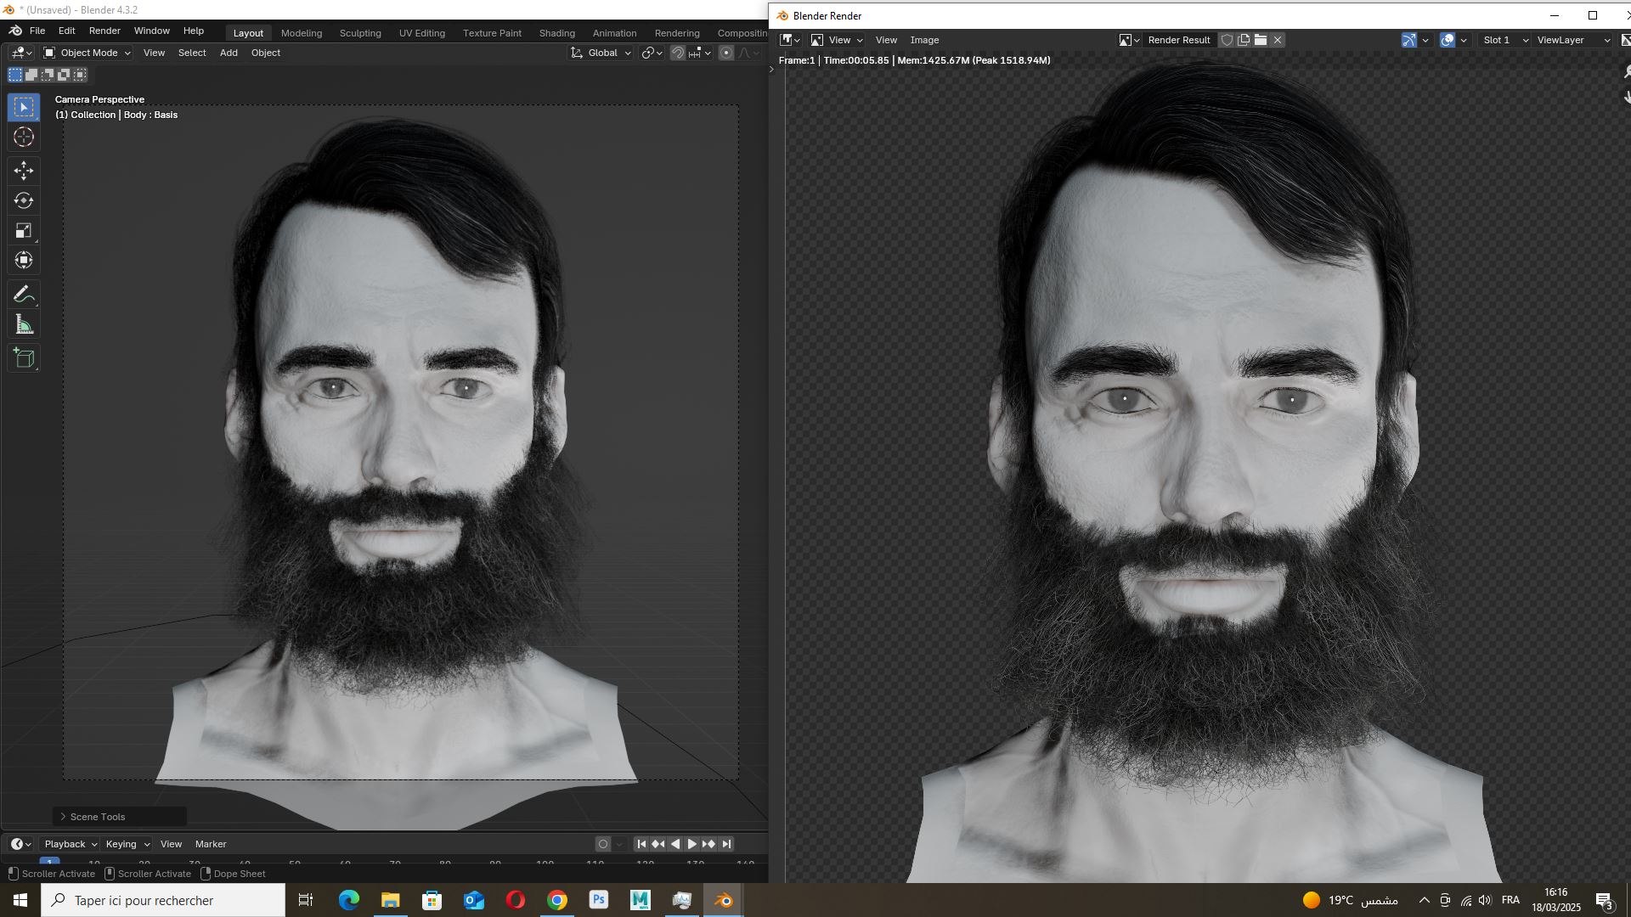Click the new image copy icon

click(1244, 40)
